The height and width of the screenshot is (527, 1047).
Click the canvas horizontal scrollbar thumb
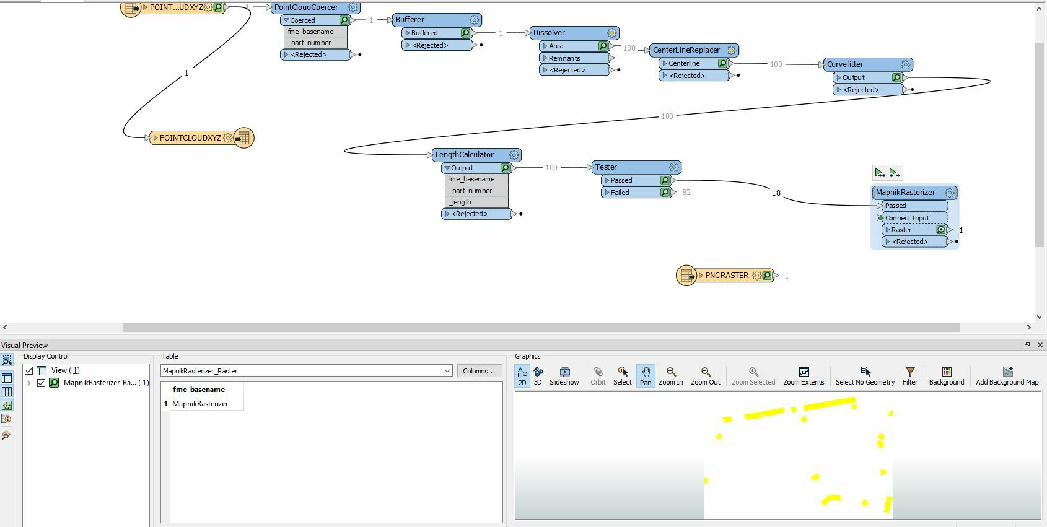[541, 327]
